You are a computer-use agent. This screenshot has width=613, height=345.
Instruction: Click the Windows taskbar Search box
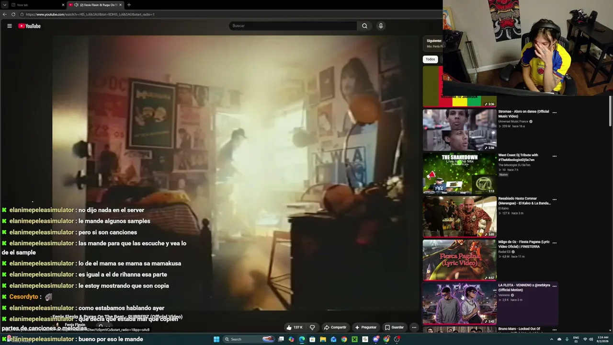pyautogui.click(x=249, y=339)
